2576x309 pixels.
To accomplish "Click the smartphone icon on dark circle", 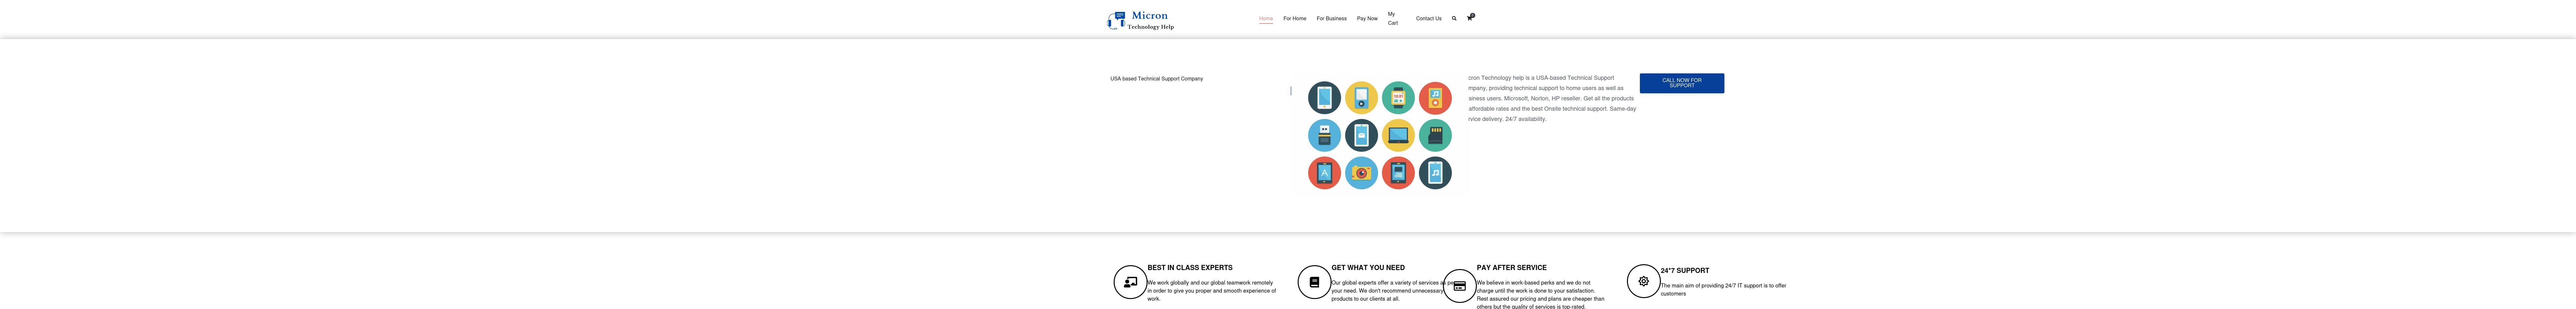I will [1324, 98].
